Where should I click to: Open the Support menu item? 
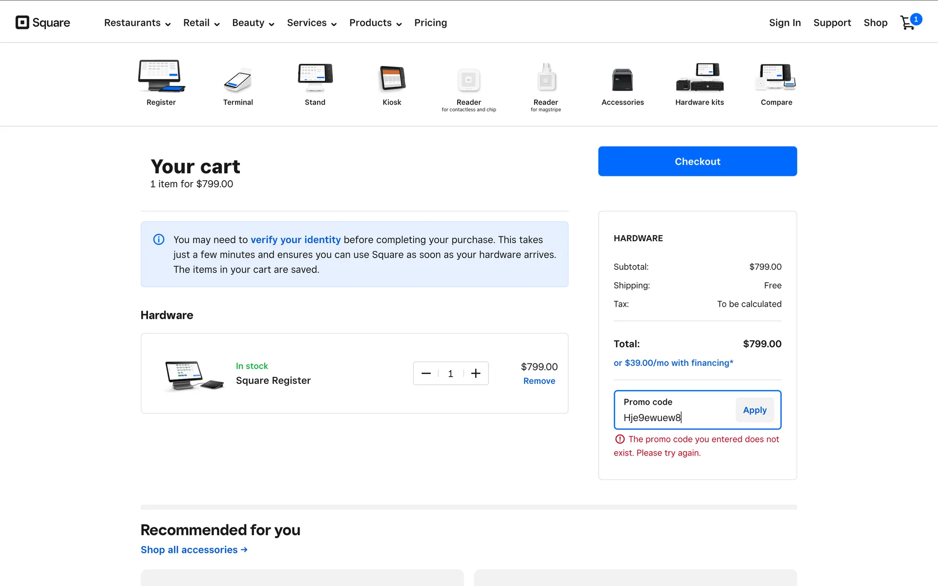click(x=832, y=23)
